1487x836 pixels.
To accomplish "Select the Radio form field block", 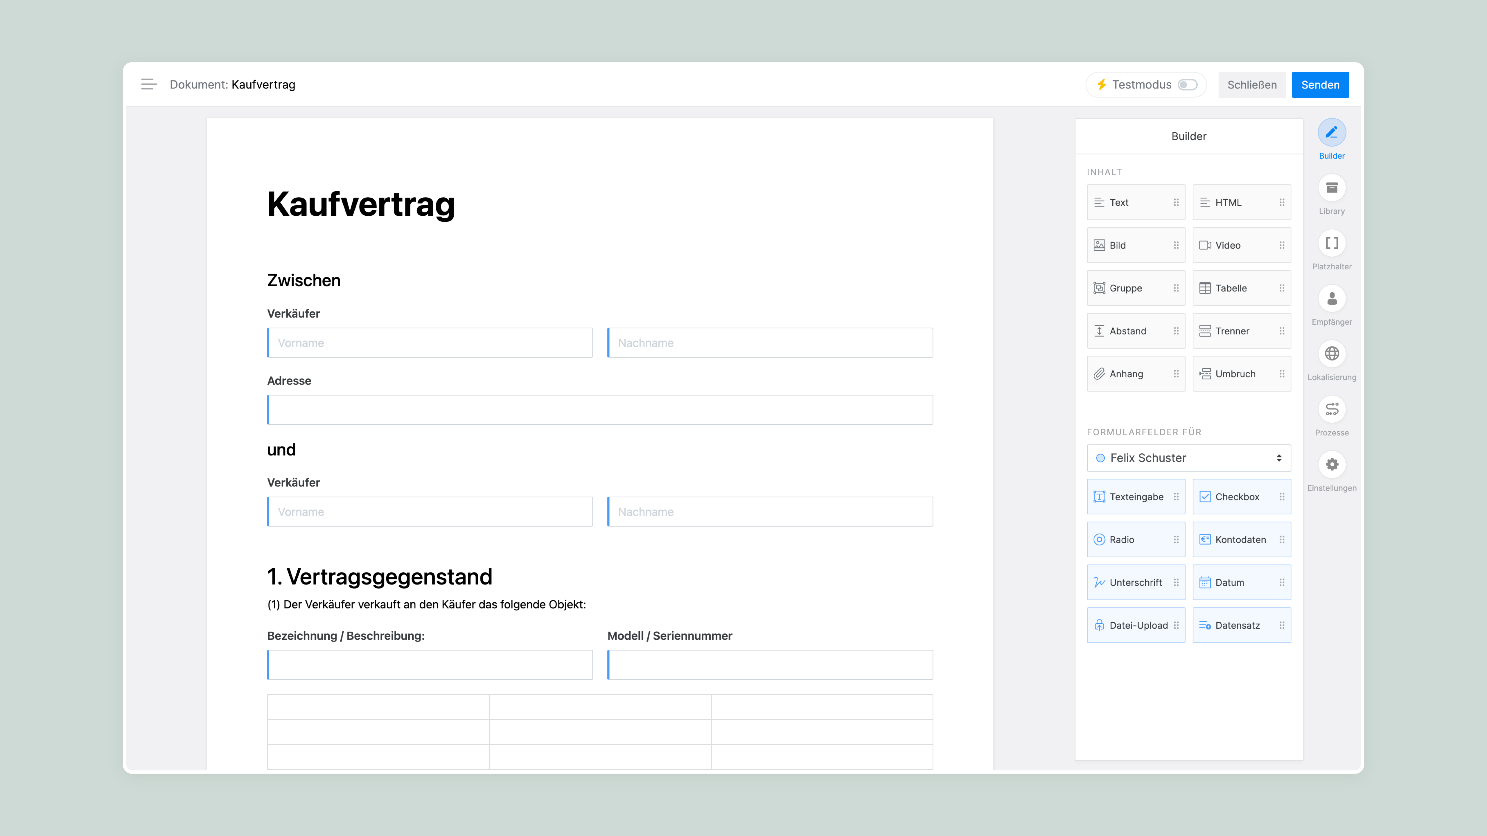I will (1135, 539).
